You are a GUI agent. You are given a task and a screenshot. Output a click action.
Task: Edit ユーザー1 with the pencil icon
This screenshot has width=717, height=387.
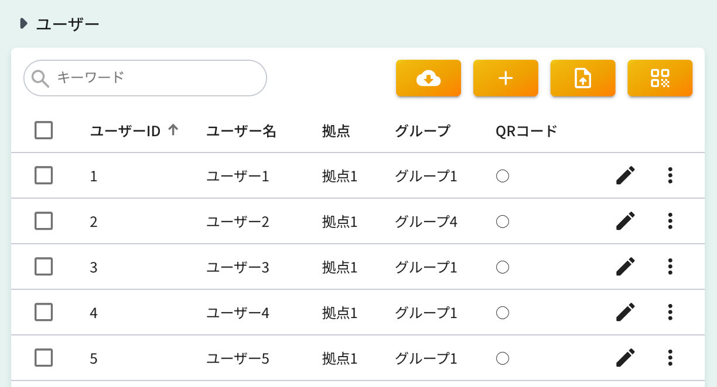(x=626, y=175)
